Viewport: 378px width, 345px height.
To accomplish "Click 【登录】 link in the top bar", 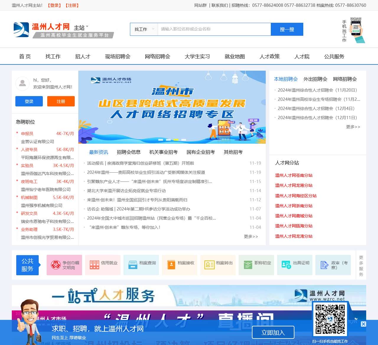I will point(55,5).
